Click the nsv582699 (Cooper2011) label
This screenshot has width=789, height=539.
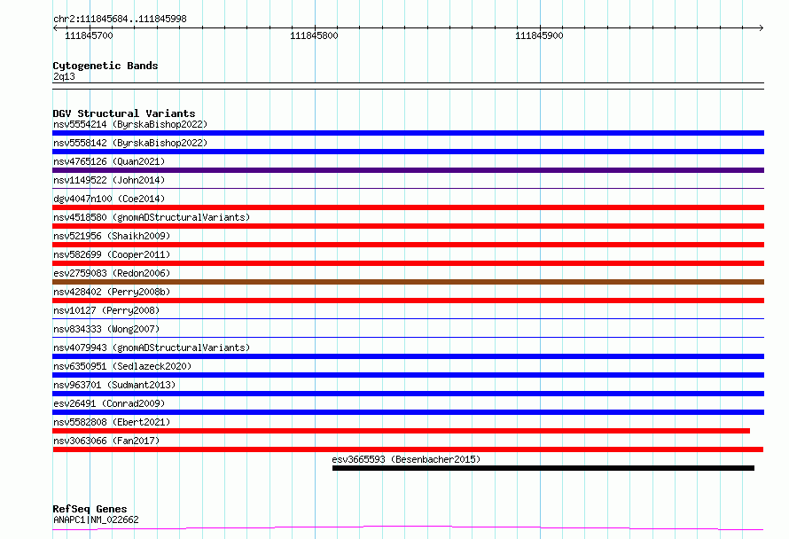112,254
